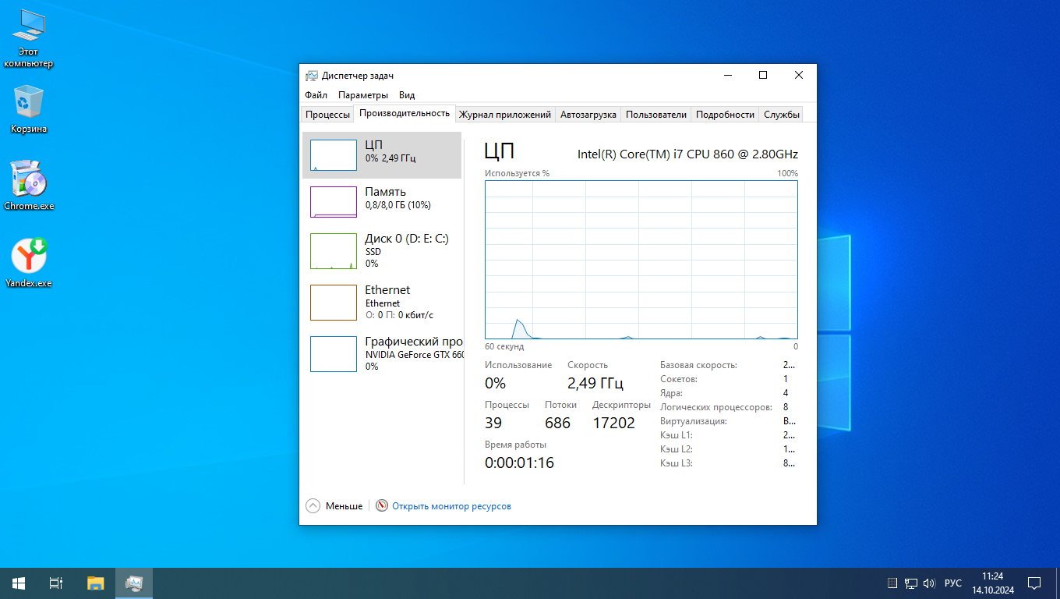Open the Диск 0 SSD performance item
The width and height of the screenshot is (1060, 599).
(x=382, y=250)
